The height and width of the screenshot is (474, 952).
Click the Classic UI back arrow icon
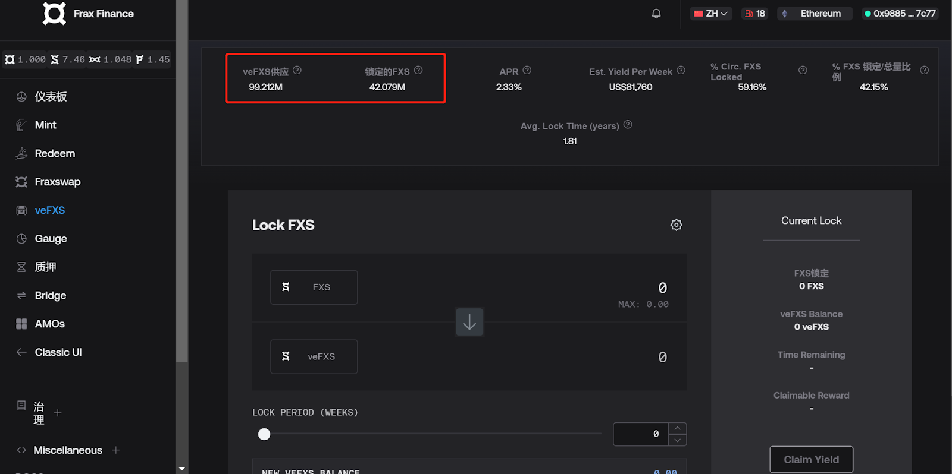tap(21, 352)
